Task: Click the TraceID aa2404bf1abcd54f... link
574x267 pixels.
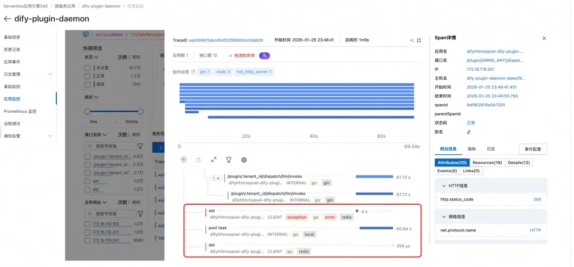Action: click(226, 40)
